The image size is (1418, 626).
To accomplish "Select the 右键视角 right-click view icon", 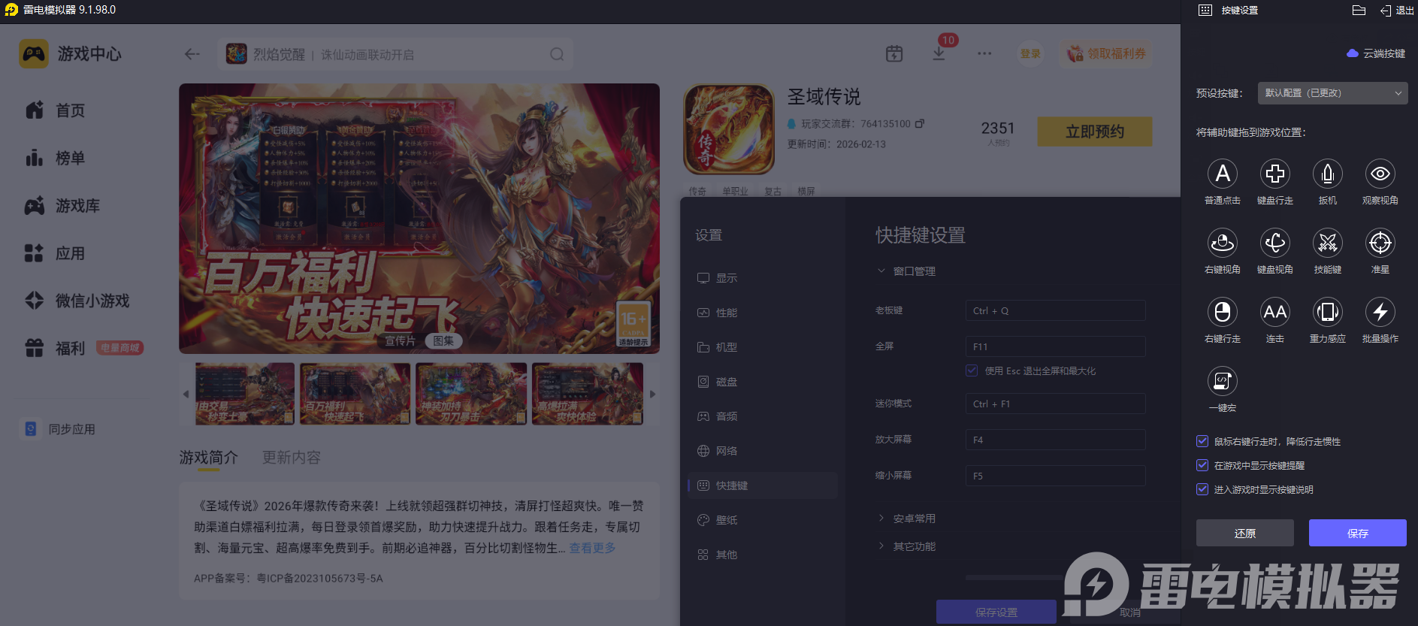I will (x=1223, y=243).
